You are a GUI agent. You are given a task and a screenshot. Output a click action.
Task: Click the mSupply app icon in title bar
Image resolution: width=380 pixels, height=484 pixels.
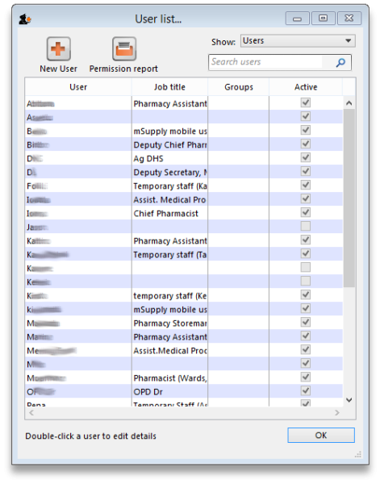pos(25,19)
